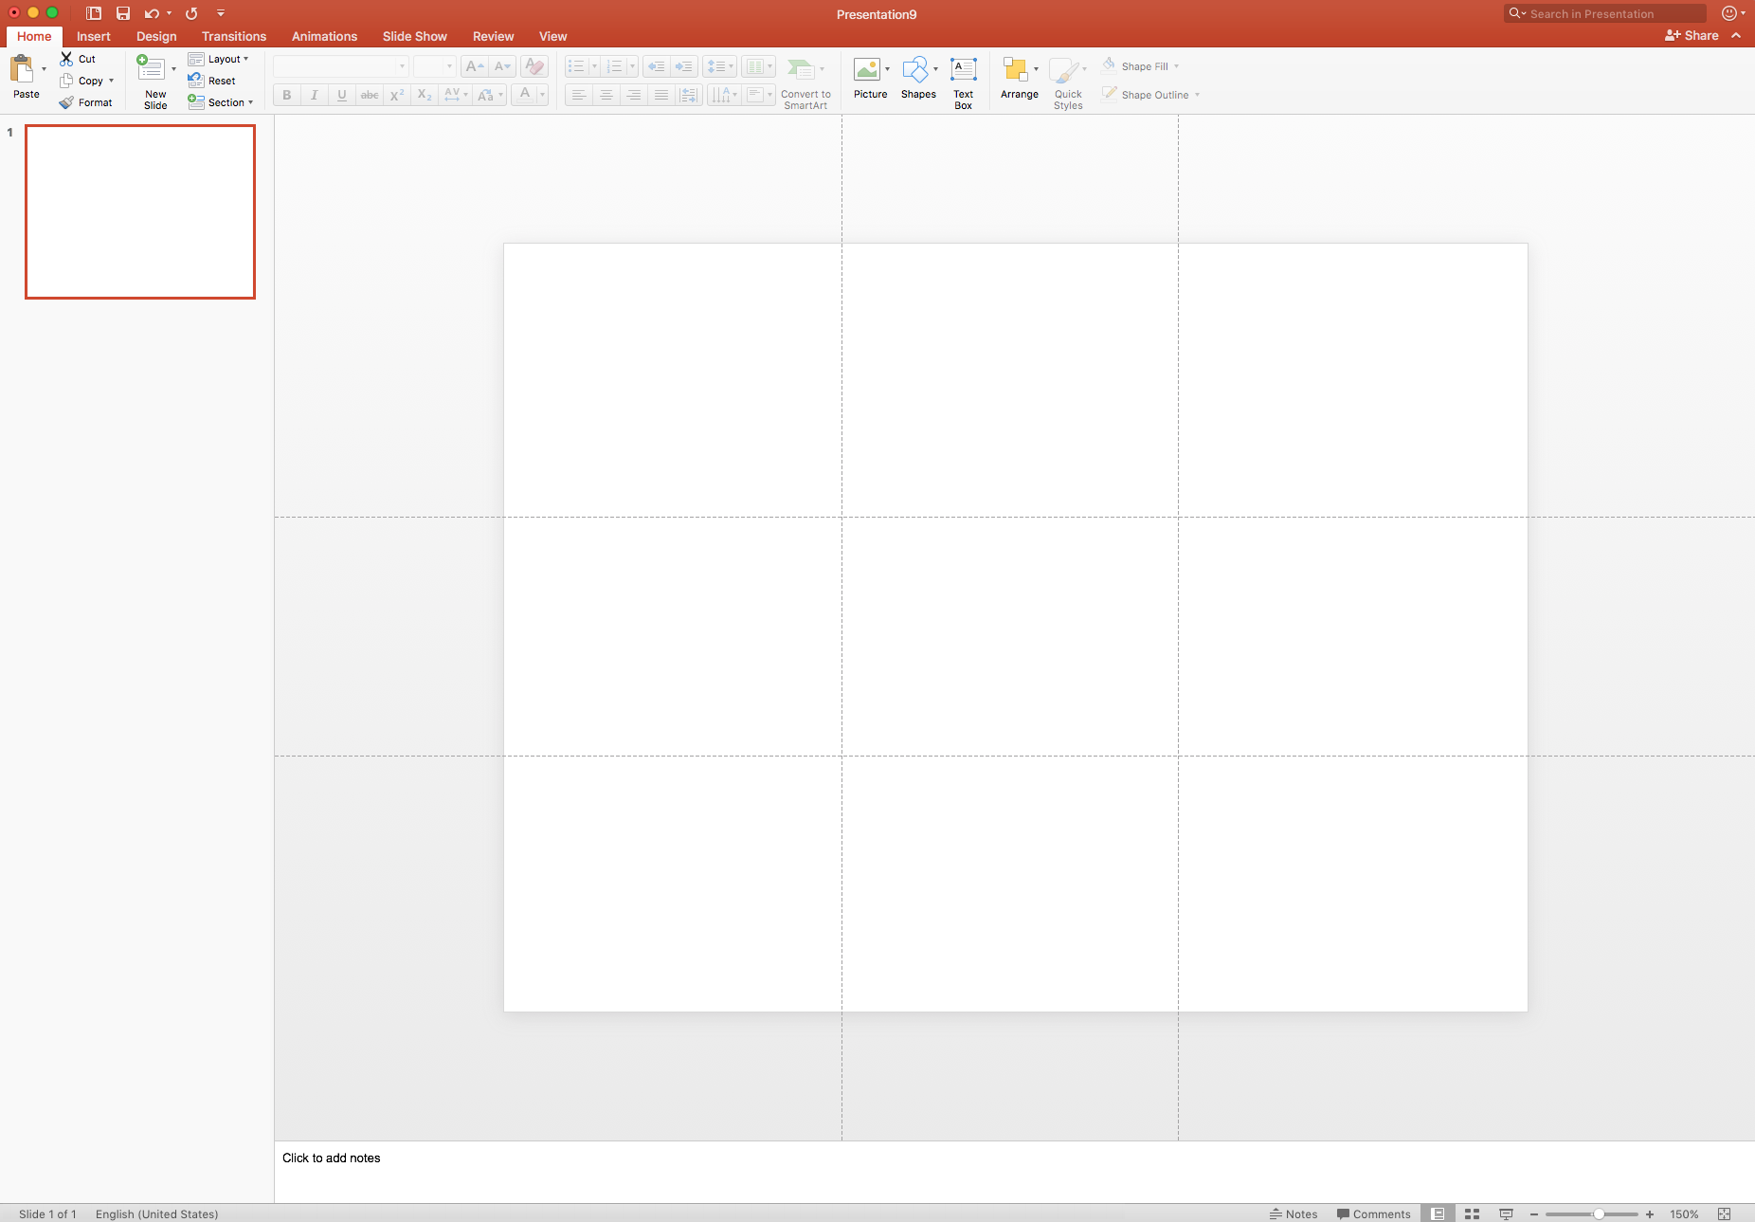This screenshot has width=1755, height=1222.
Task: Apply bold formatting
Action: tap(285, 95)
